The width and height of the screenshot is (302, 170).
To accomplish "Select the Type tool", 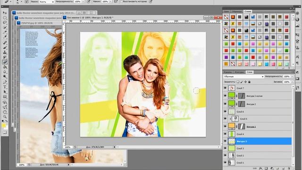I will click(x=5, y=87).
